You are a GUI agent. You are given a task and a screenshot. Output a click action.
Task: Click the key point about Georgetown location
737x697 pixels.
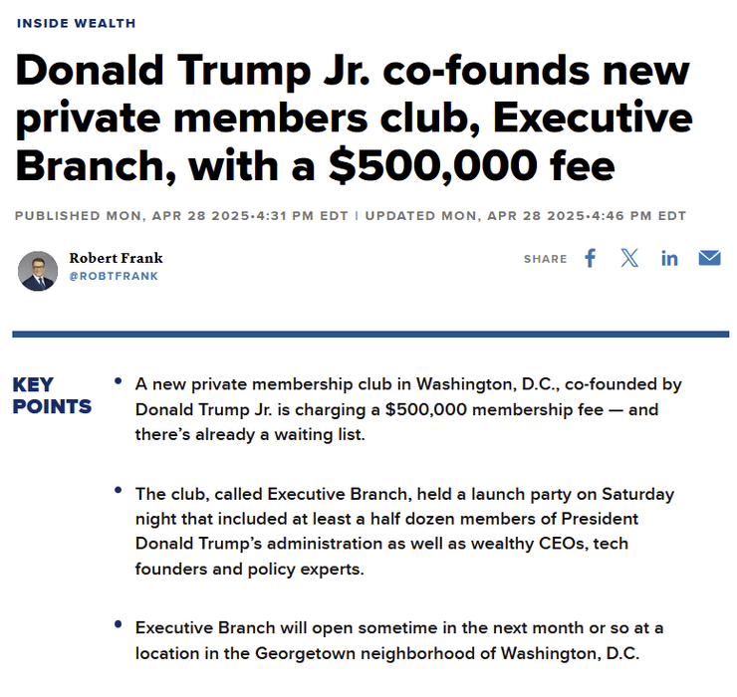pos(398,639)
